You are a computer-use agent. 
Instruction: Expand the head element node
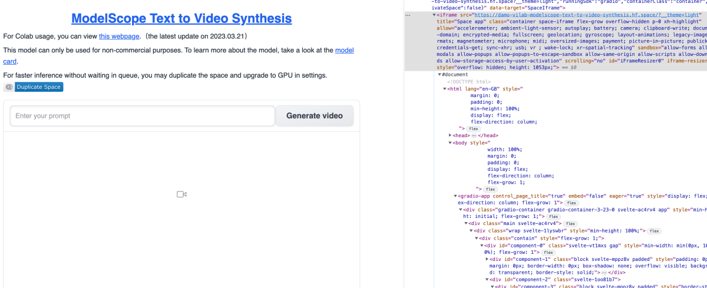click(450, 135)
